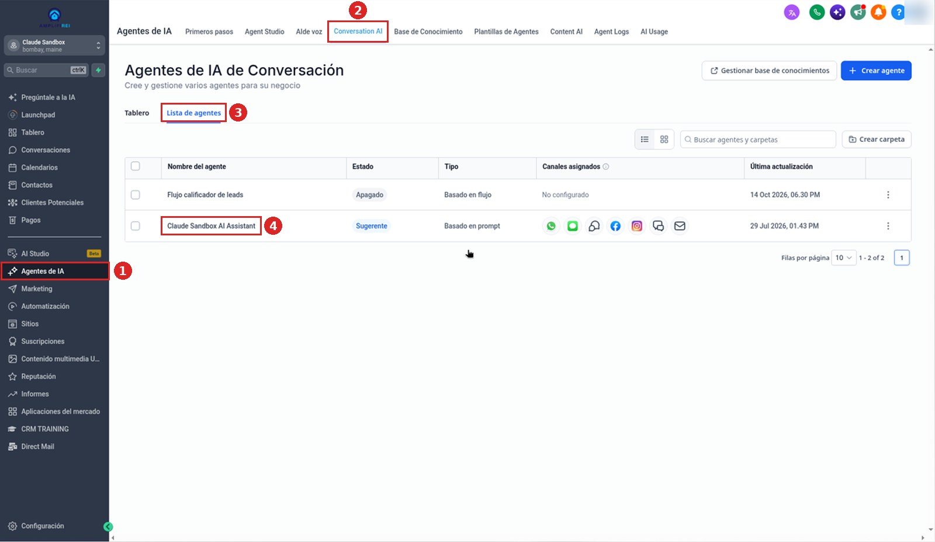The image size is (935, 542).
Task: Open AI Studio Beta in the sidebar
Action: coord(54,254)
